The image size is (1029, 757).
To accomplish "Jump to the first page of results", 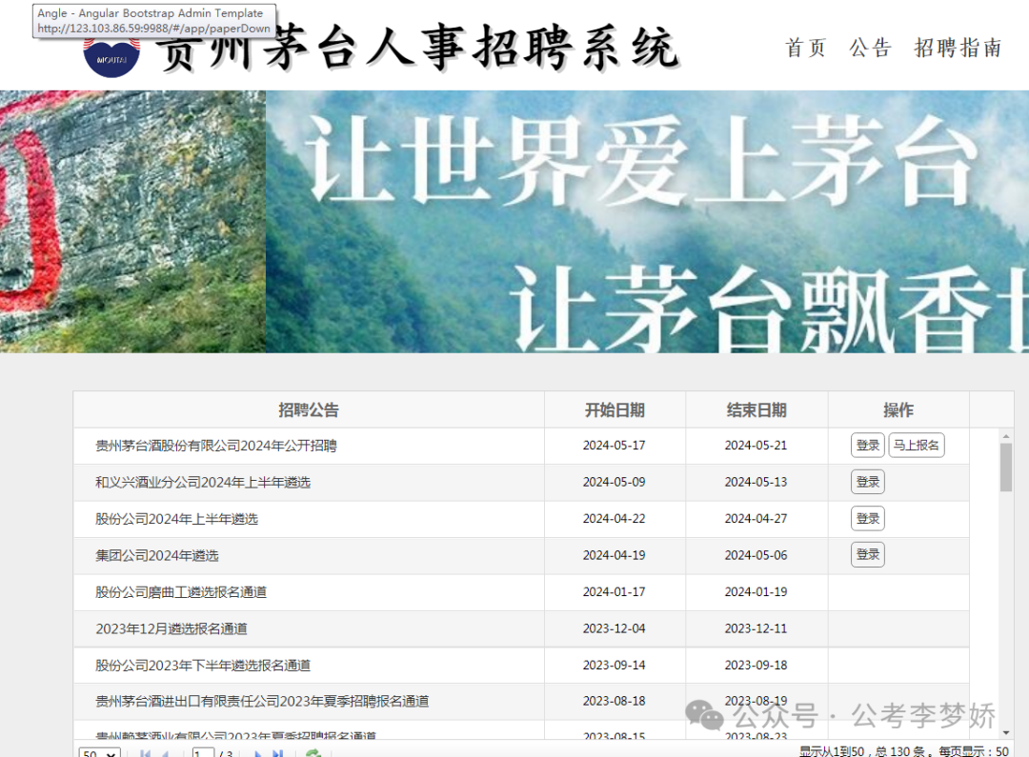I will (145, 754).
